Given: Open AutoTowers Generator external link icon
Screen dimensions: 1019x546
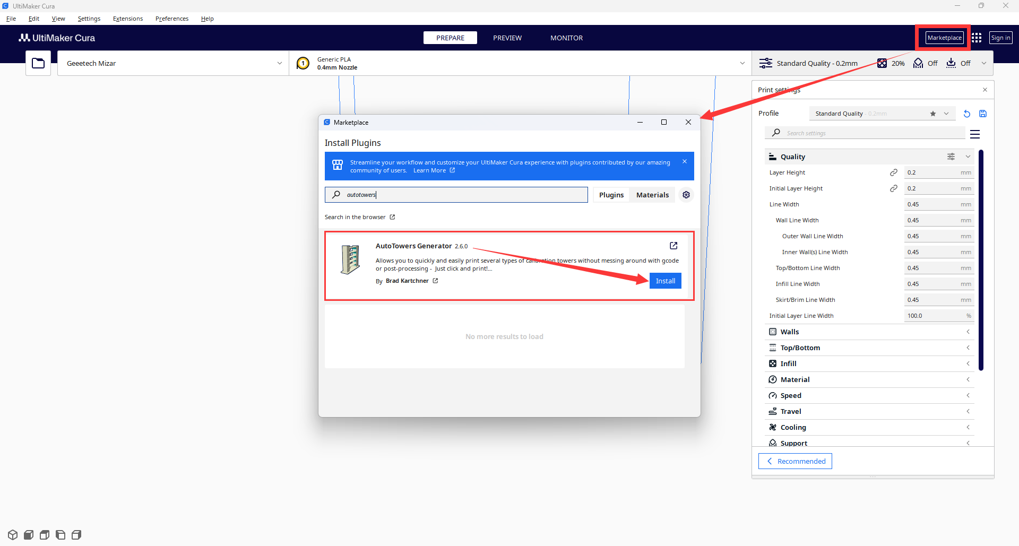Looking at the screenshot, I should (x=673, y=246).
